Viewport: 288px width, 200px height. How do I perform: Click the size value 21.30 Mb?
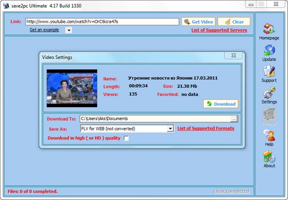pyautogui.click(x=187, y=86)
